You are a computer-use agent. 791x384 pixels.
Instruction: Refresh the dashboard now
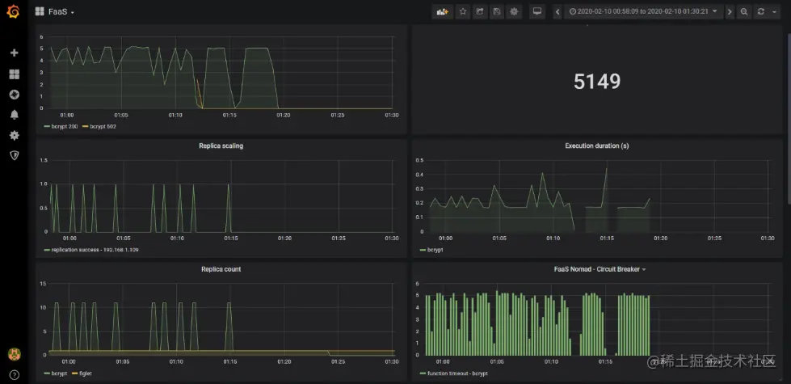(761, 11)
